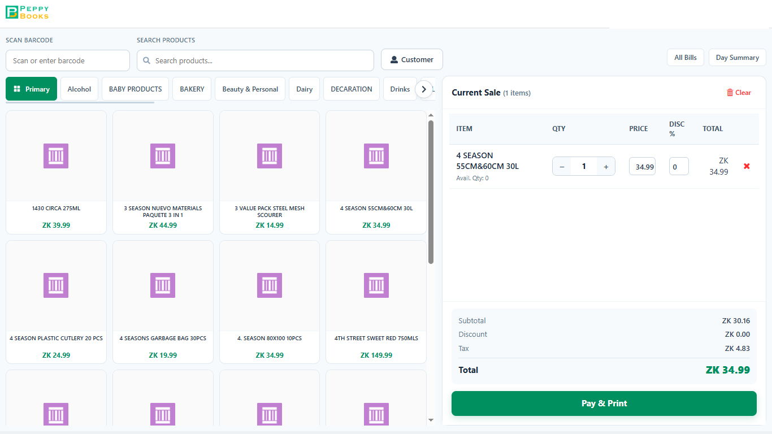Click the 4 SEASON 55CM&60CM 30L product icon
This screenshot has width=772, height=434.
coord(376,156)
